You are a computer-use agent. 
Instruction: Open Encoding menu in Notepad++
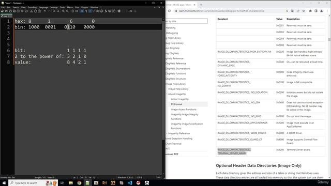pyautogui.click(x=32, y=7)
